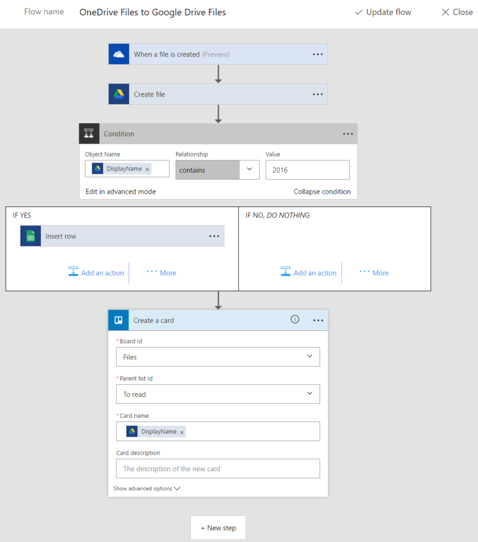Click the DisplayName token in Card name
The image size is (478, 542).
coord(156,431)
